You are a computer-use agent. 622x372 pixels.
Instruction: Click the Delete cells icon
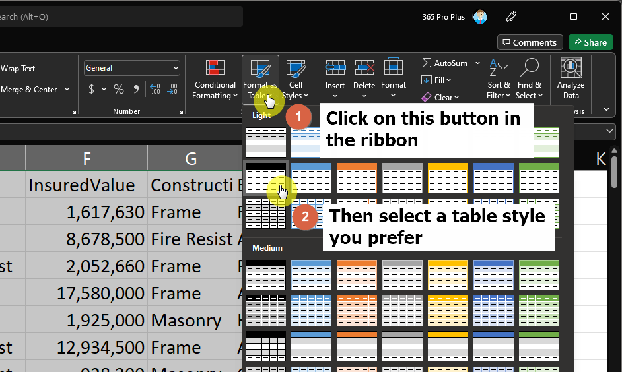coord(364,68)
